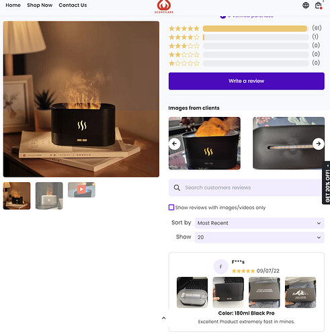Click the search customers reviews field

click(x=247, y=187)
